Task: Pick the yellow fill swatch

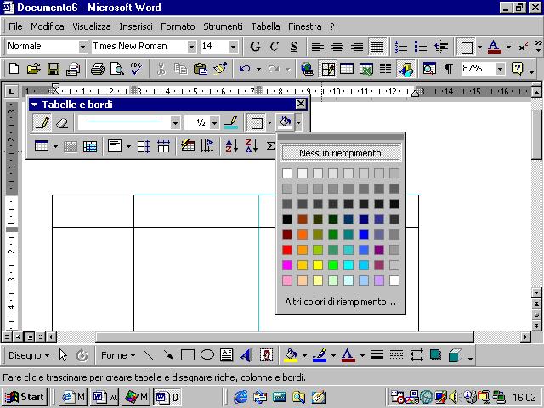Action: [318, 265]
